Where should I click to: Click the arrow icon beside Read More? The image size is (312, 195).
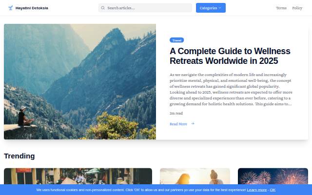[x=193, y=124]
